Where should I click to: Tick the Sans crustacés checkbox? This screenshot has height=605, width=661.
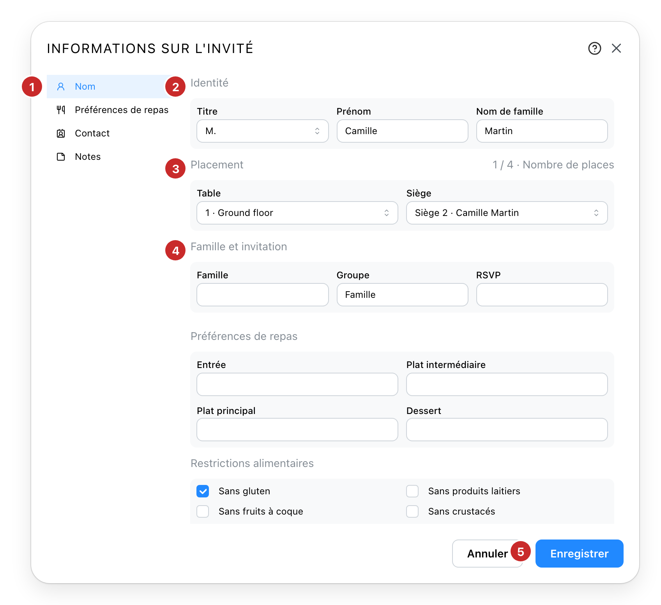412,511
